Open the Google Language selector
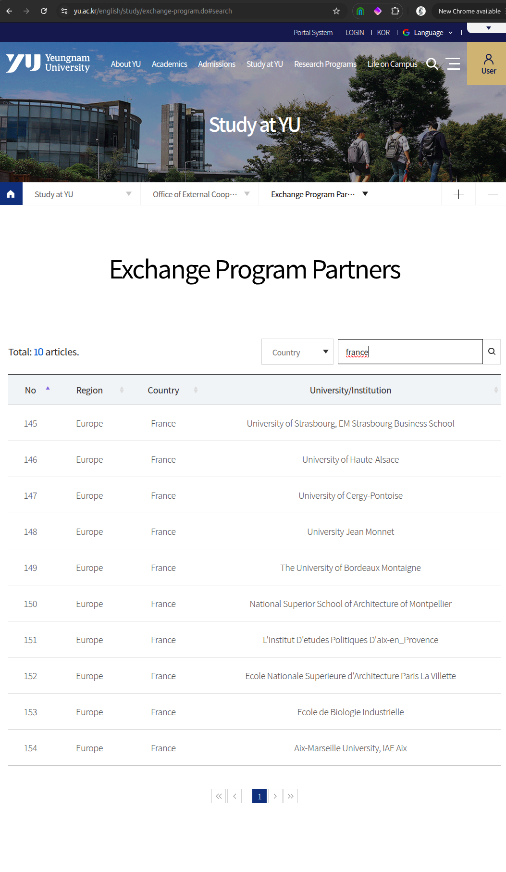 coord(428,33)
